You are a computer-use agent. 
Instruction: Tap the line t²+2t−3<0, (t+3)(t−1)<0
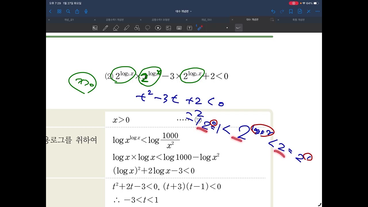(x=167, y=187)
